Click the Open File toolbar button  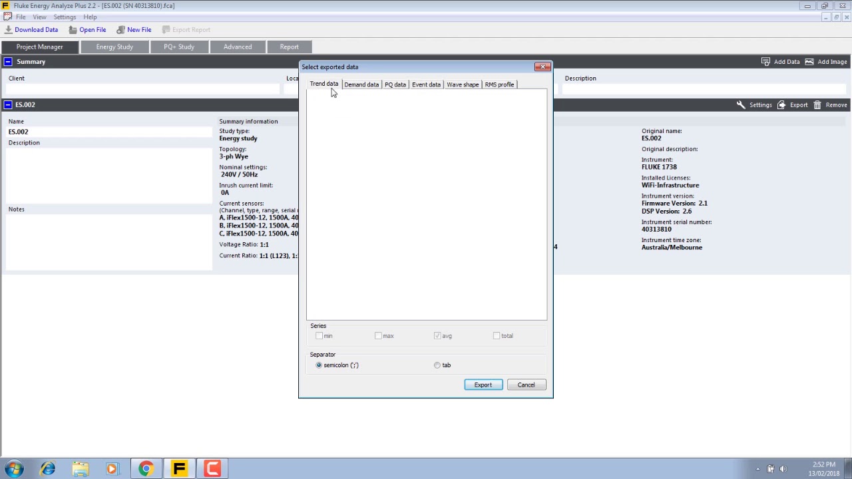click(87, 30)
